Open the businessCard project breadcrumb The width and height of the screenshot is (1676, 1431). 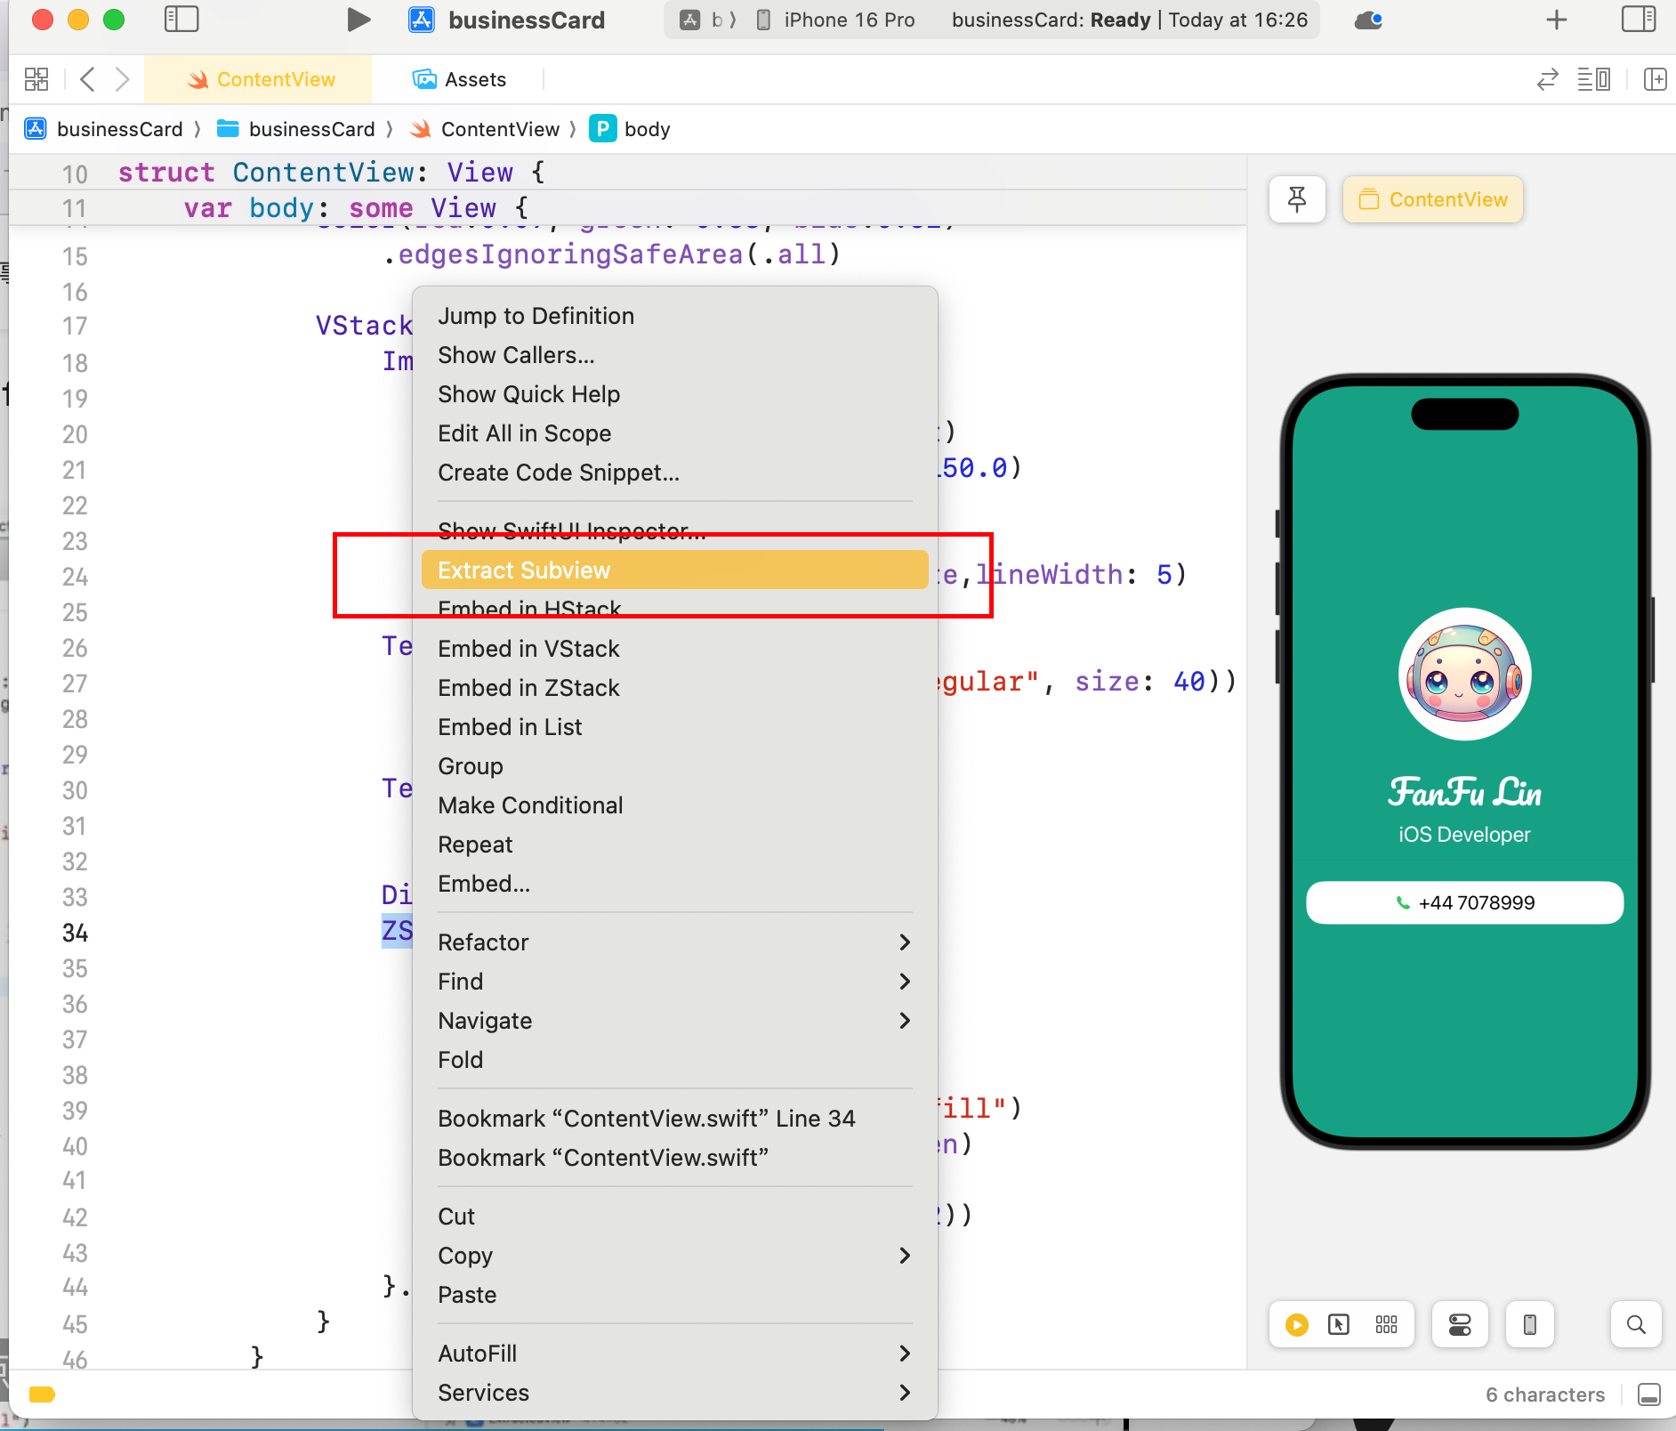click(104, 129)
